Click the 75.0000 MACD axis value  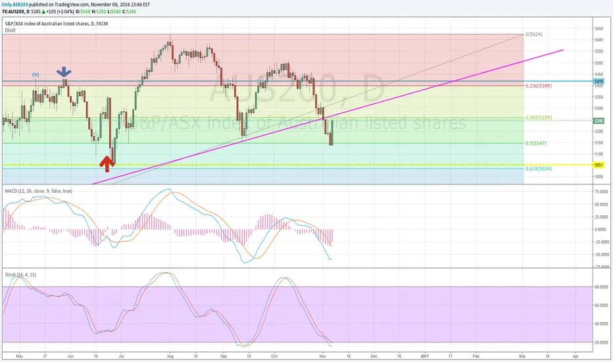coord(602,192)
